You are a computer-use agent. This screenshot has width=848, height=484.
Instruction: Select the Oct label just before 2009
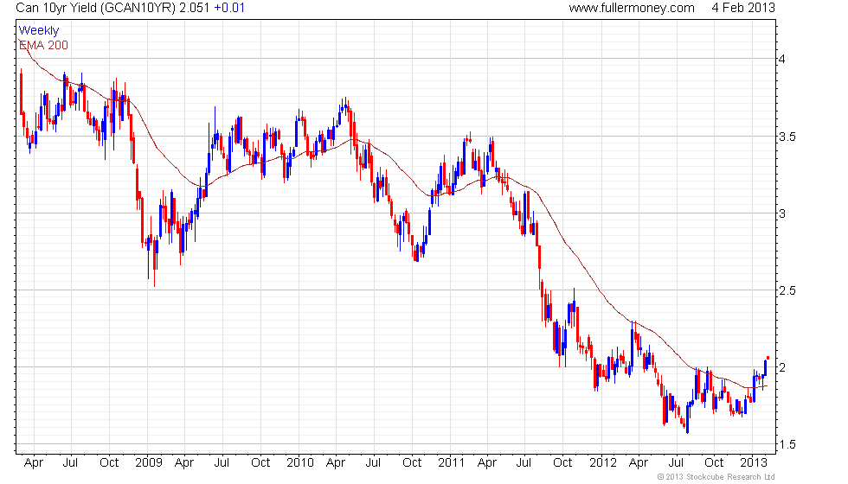[109, 463]
